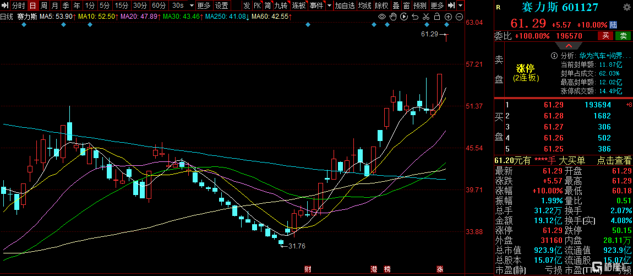Toggle the eye visibility icon
Viewport: 633px width, 276px height.
point(382,17)
